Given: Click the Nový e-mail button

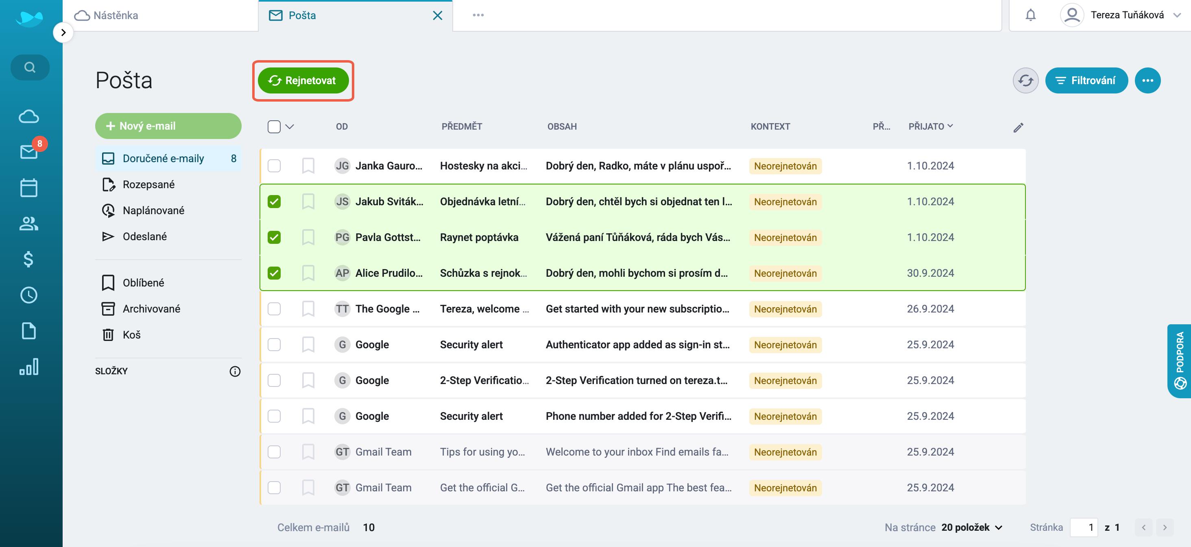Looking at the screenshot, I should coord(168,126).
